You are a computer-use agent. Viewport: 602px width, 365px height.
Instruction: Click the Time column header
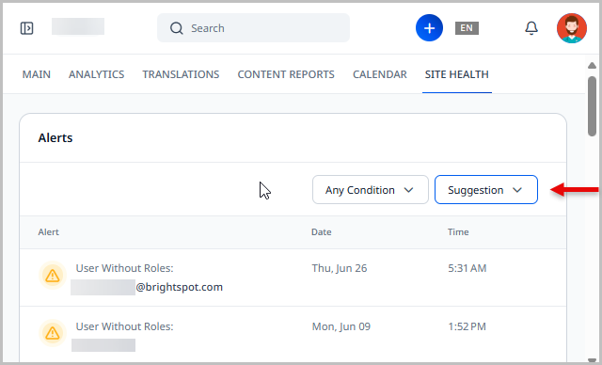[x=458, y=231]
